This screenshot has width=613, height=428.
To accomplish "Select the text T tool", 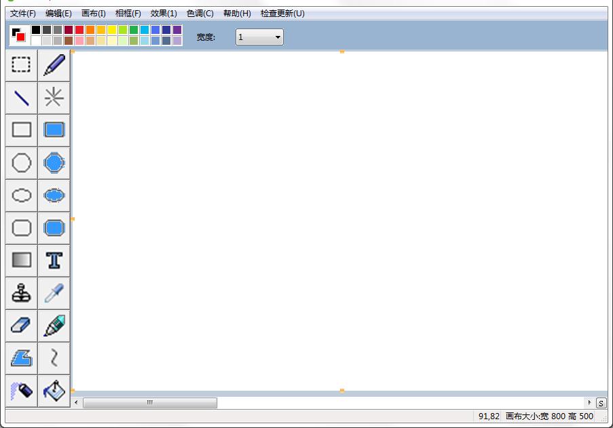I will click(54, 260).
